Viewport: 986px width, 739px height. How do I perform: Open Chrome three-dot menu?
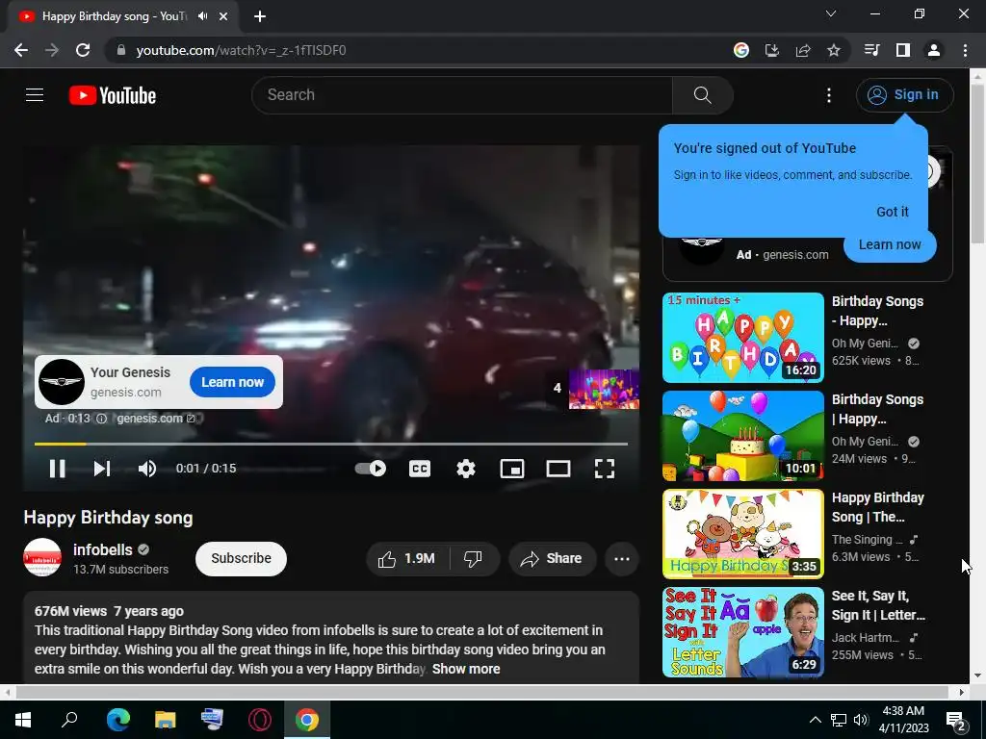[965, 50]
